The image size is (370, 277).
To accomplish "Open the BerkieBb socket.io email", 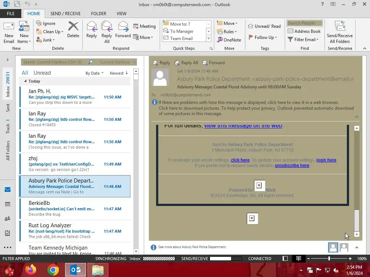I will [75, 209].
